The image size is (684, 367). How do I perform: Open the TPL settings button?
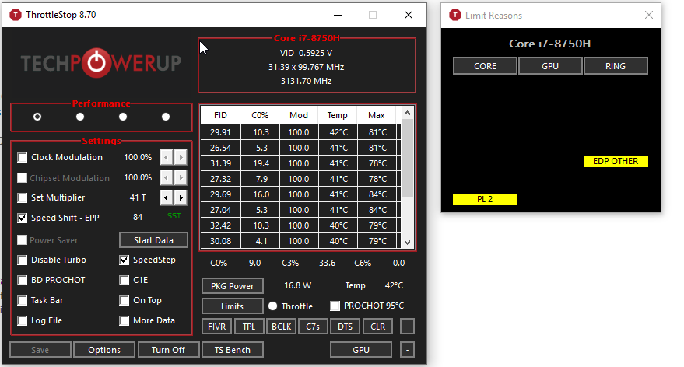[249, 327]
